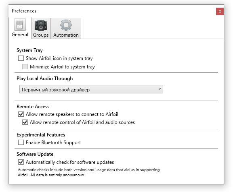Enable Show Airfoil icon in system tray
The width and height of the screenshot is (235, 192).
tap(21, 58)
